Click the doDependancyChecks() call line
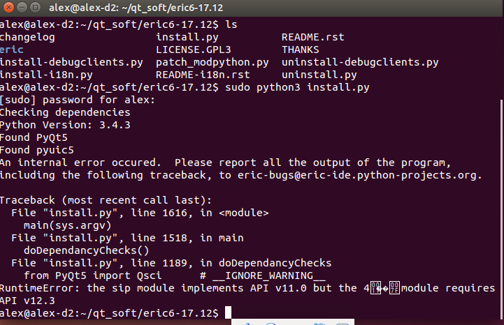 [x=86, y=250]
